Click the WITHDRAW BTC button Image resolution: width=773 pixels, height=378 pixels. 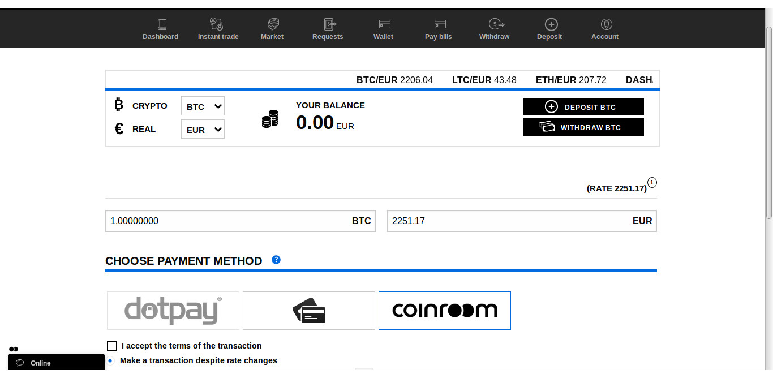point(583,127)
